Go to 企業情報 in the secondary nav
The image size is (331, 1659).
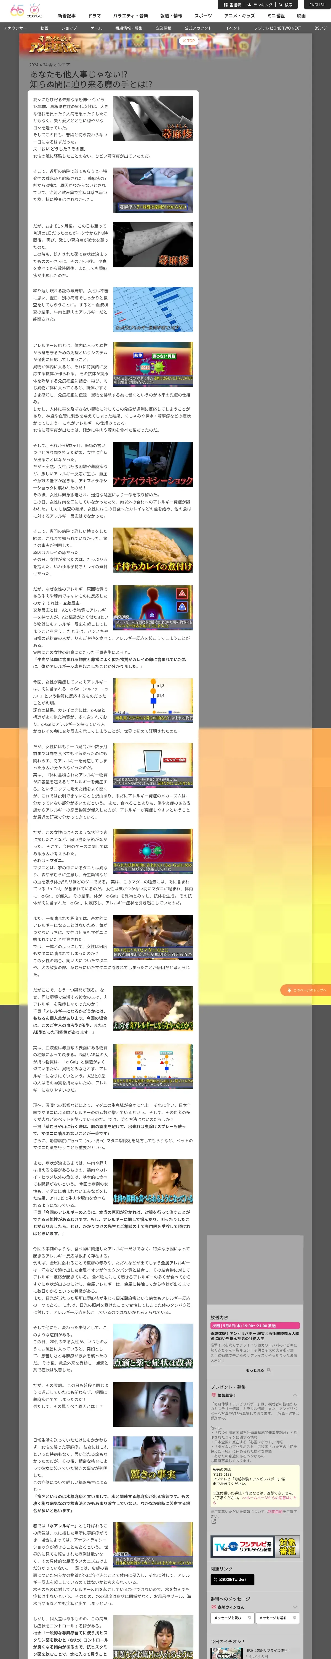(163, 28)
